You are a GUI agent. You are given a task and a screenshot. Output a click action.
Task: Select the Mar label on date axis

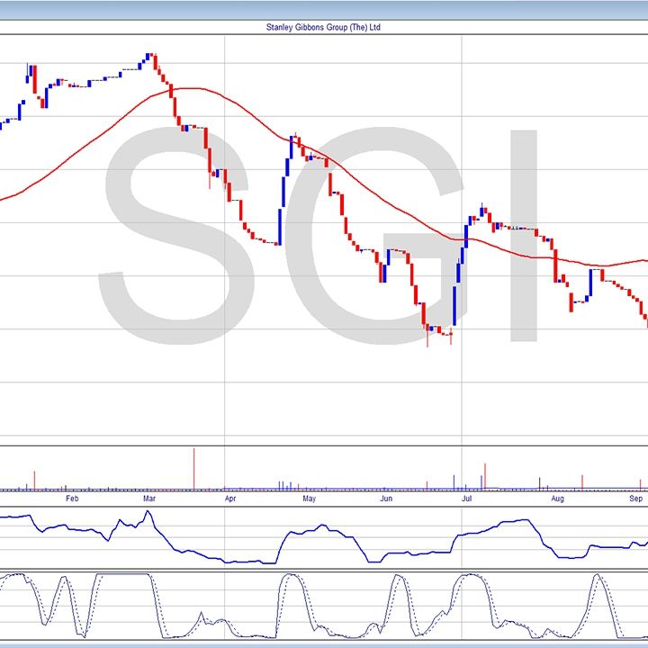(148, 498)
